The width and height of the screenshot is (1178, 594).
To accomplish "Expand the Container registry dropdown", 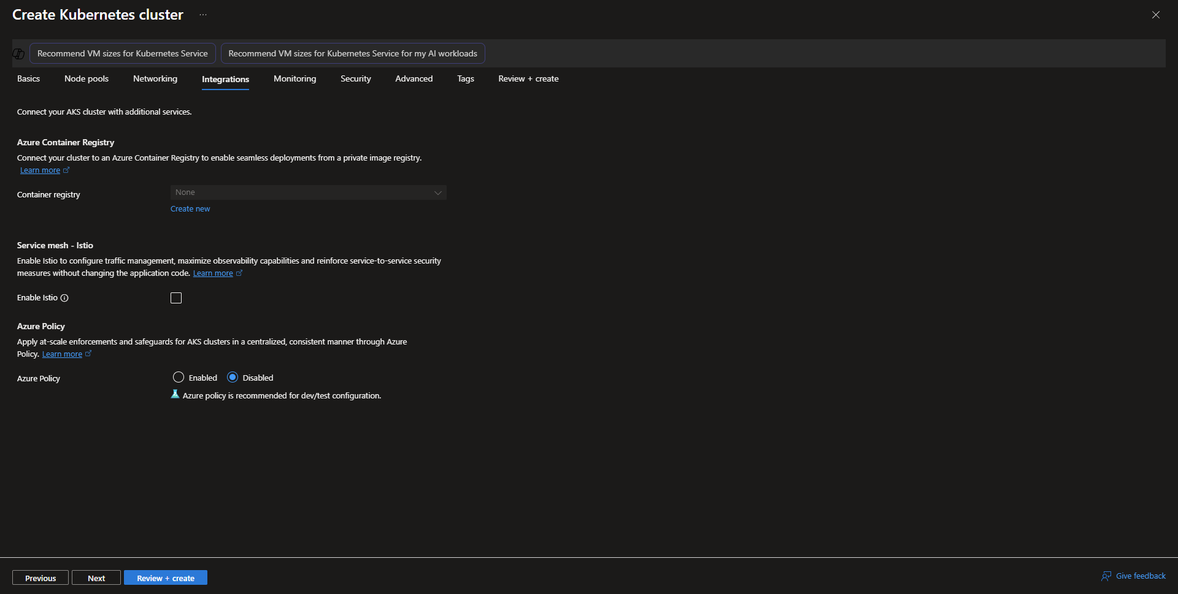I will pos(307,192).
